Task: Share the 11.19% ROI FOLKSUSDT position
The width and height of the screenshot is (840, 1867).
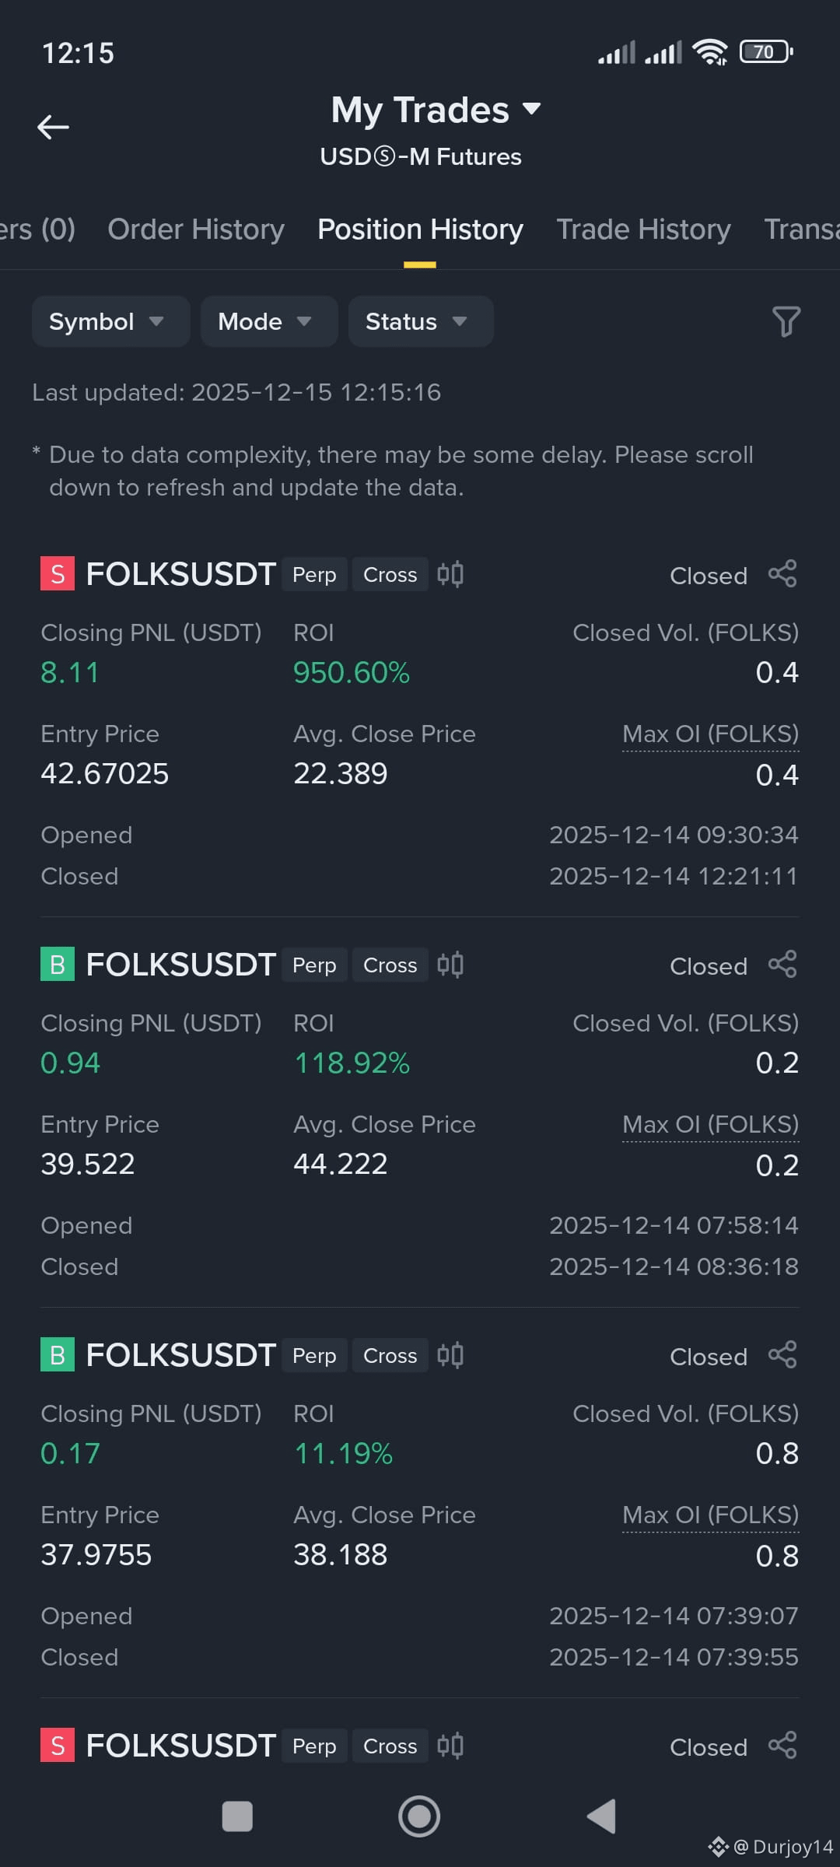Action: click(782, 1355)
